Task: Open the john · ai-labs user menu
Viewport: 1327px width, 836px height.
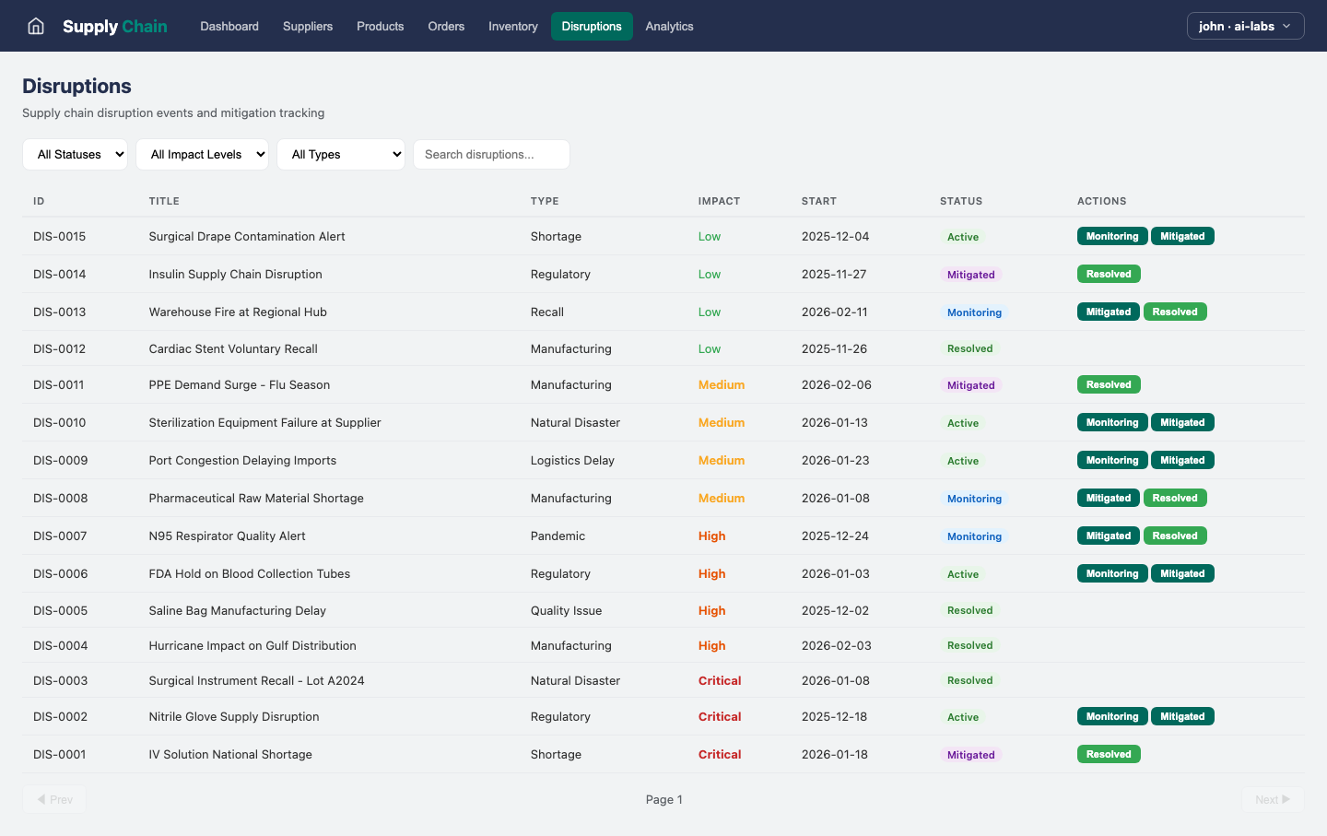Action: 1245,26
